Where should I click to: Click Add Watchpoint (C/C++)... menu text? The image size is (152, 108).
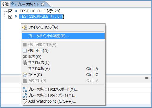coord(52,101)
